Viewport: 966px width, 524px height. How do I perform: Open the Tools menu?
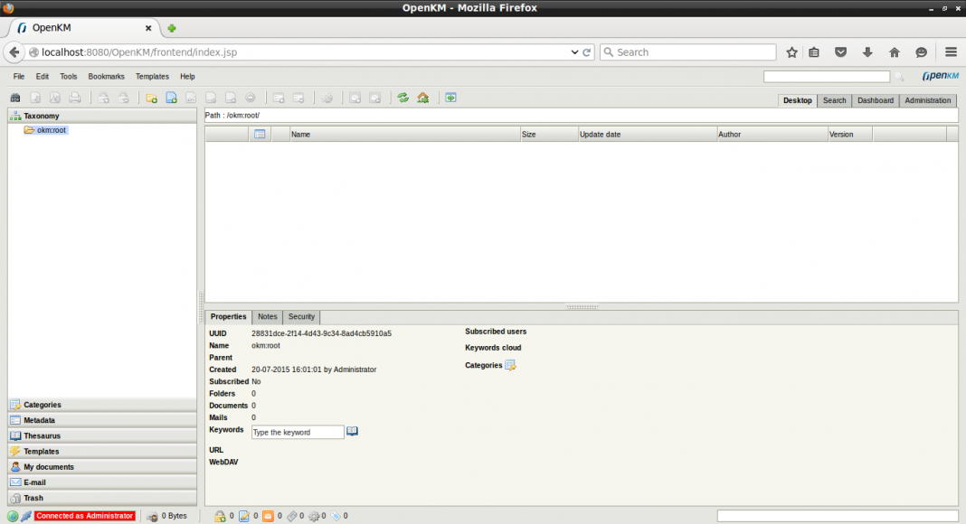coord(69,77)
